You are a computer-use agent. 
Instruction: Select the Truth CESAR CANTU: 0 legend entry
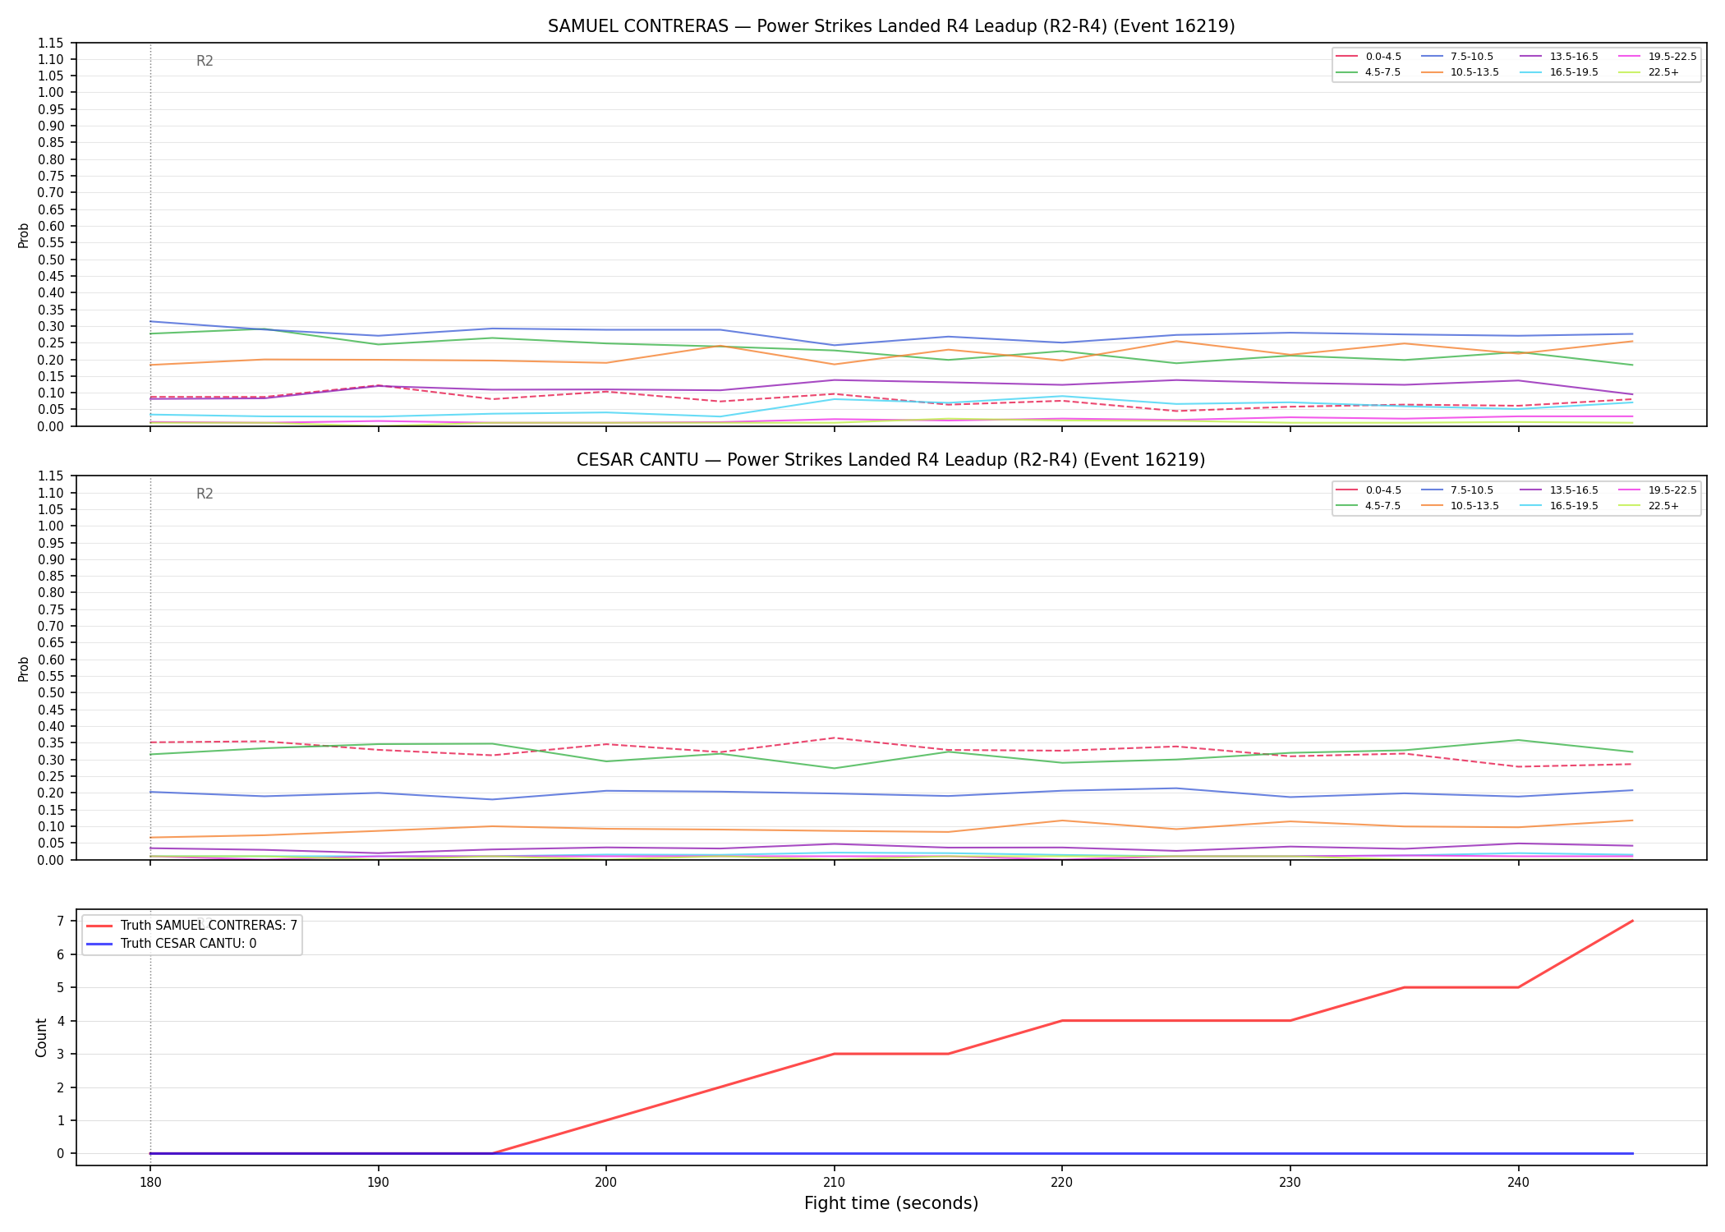(x=171, y=944)
